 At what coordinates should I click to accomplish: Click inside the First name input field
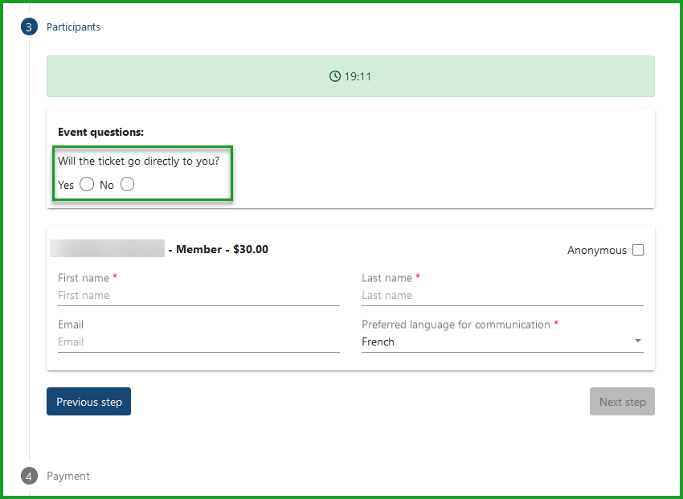click(198, 295)
